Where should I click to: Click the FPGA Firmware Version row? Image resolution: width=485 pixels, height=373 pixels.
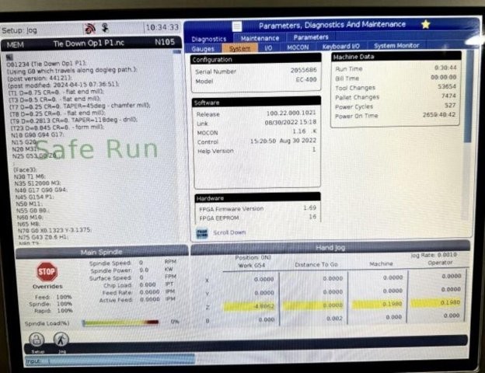258,208
